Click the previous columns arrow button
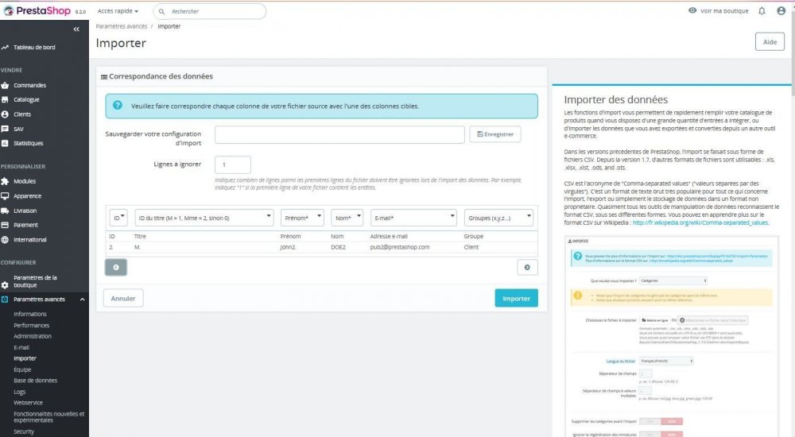Screen dimensions: 795x437 tap(115, 267)
